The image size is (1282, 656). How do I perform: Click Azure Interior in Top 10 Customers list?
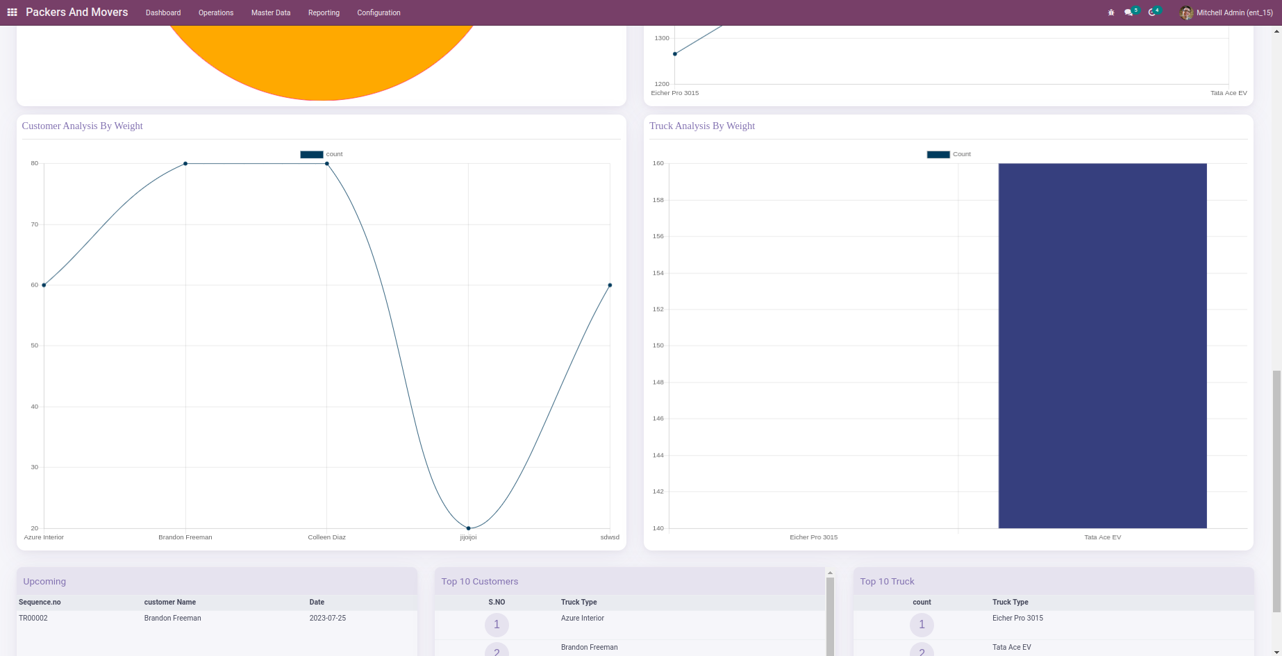583,619
